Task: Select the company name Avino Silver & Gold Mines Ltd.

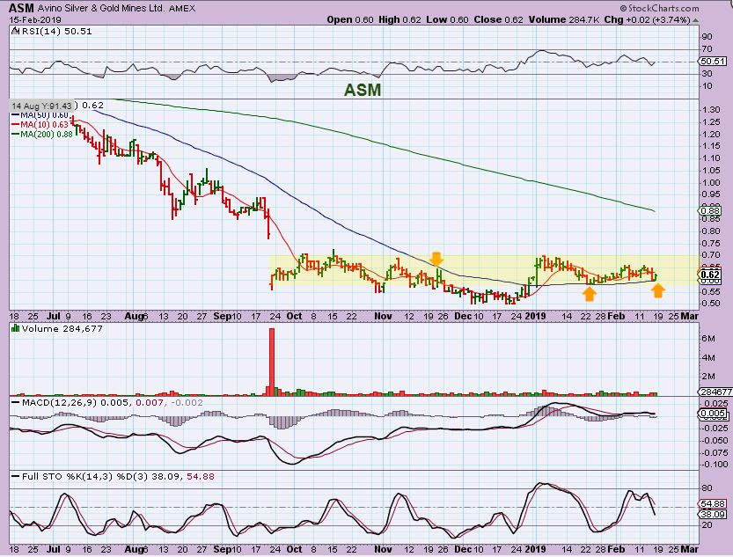Action: click(x=101, y=9)
